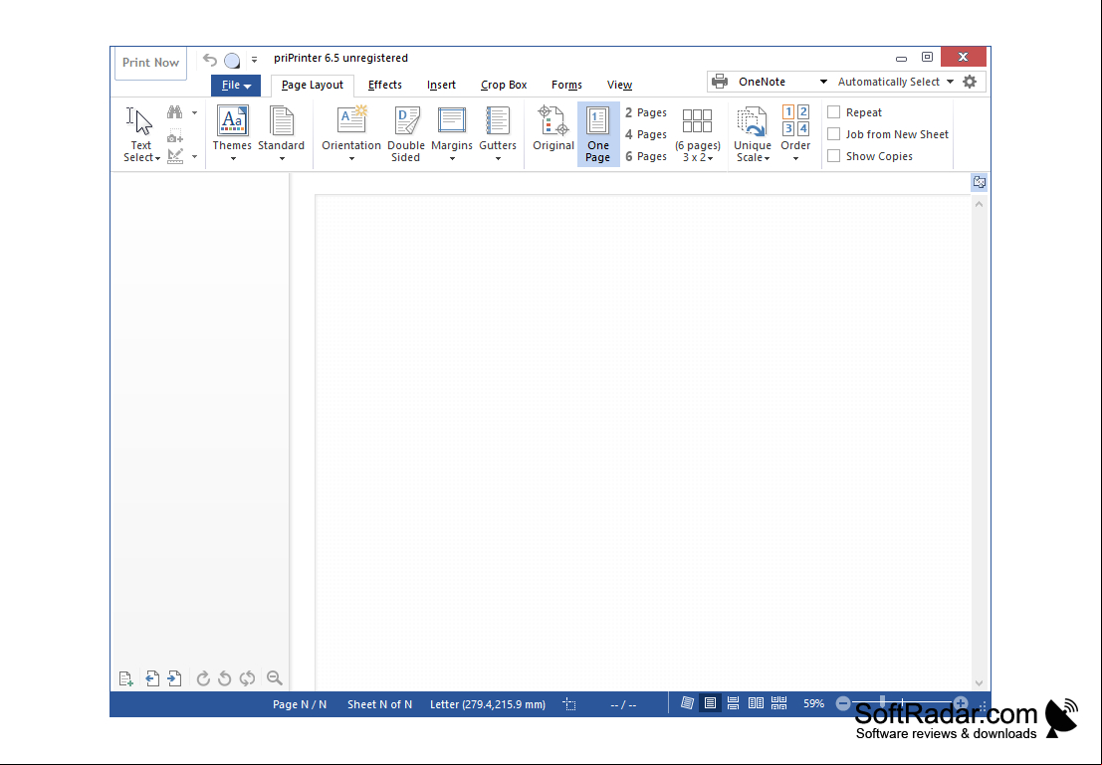This screenshot has height=765, width=1102.
Task: Expand the binoculars search dropdown arrow
Action: 195,112
